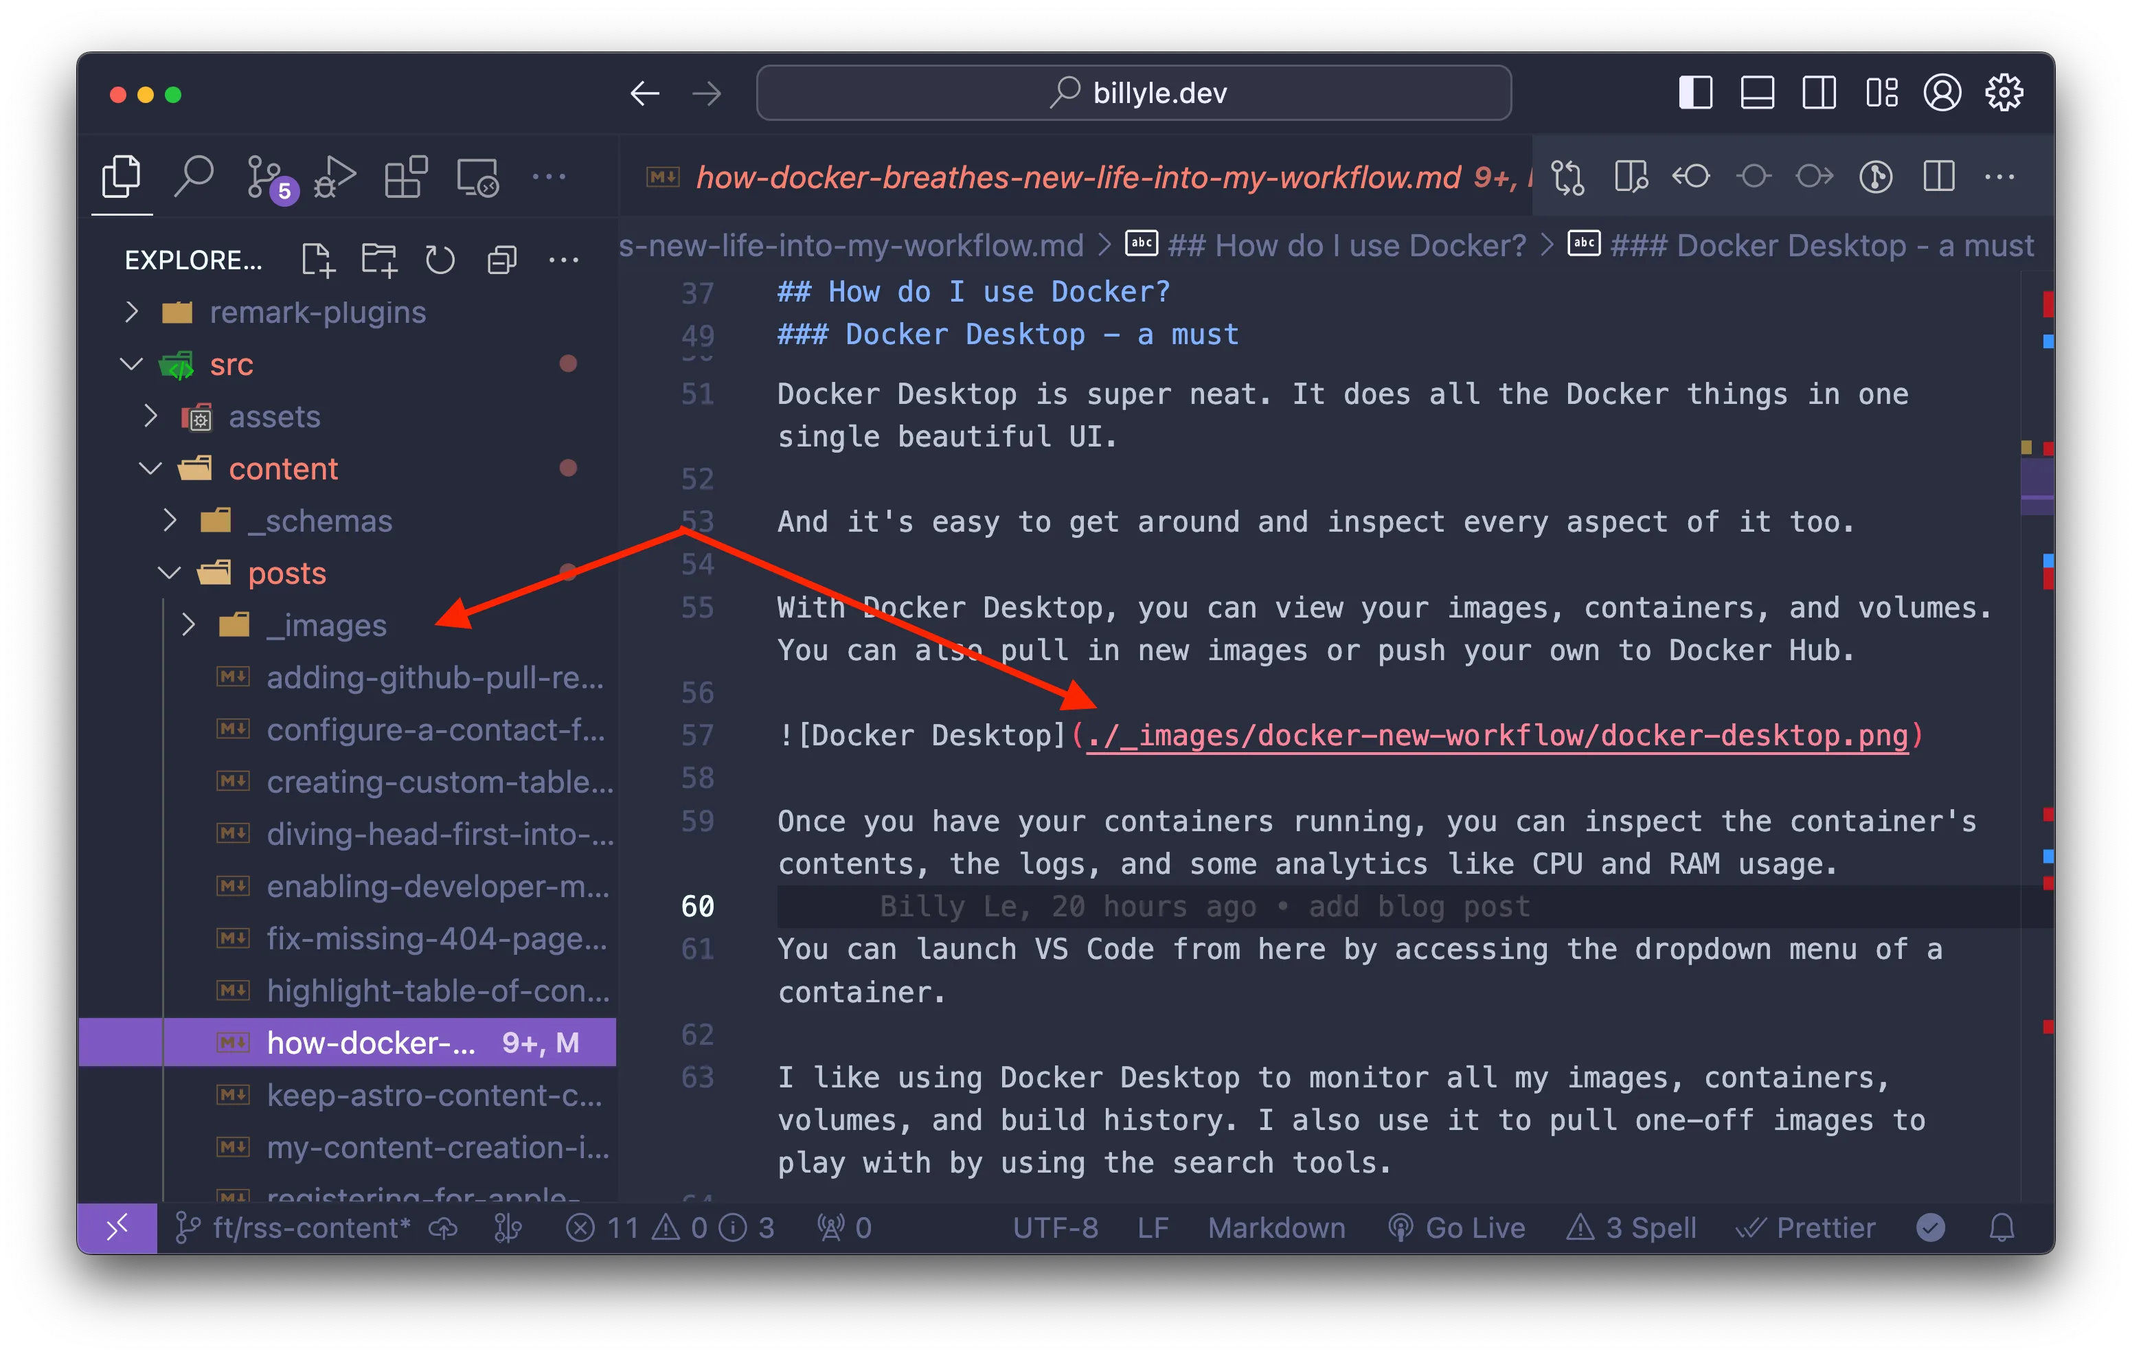Collapse all folders in Explorer
2132x1356 pixels.
502,260
